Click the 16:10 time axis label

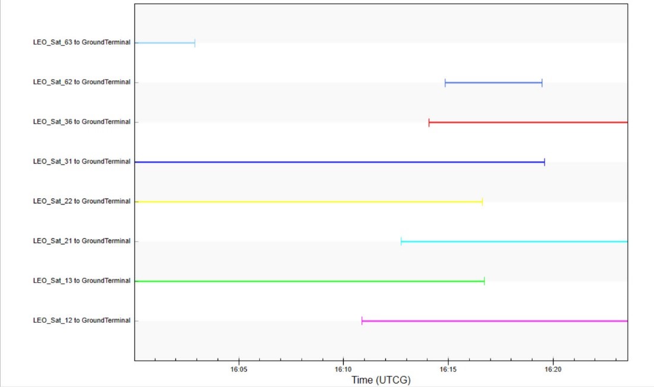click(x=343, y=370)
